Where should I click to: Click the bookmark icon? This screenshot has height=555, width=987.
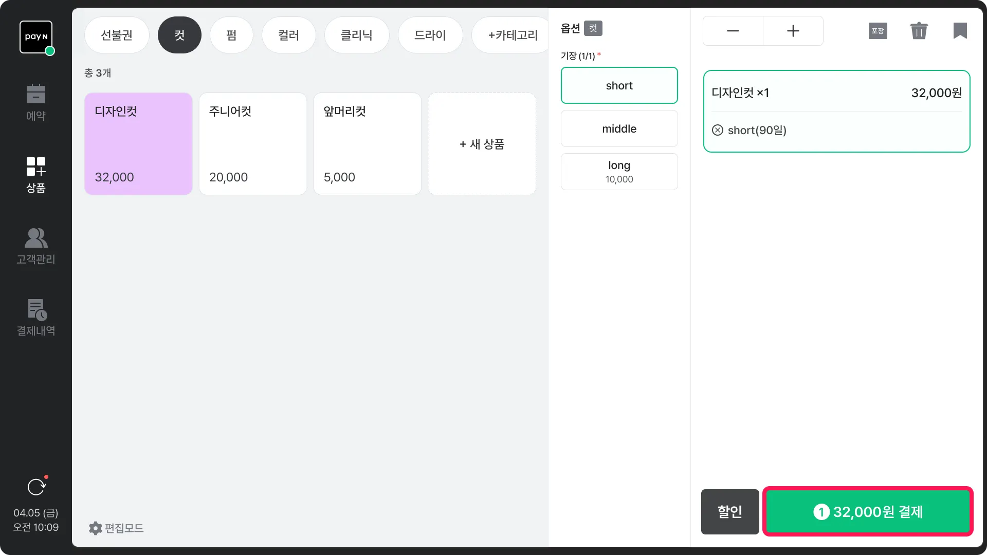pyautogui.click(x=960, y=31)
